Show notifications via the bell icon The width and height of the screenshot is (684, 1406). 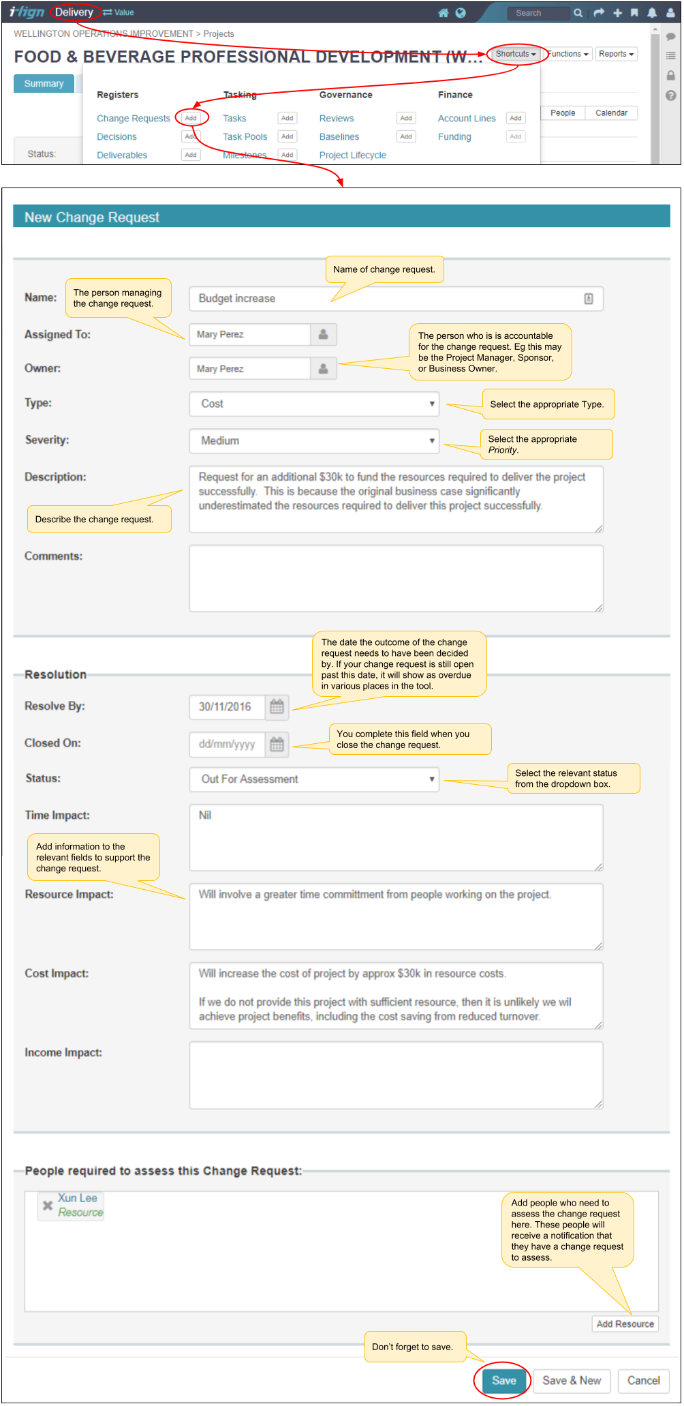pyautogui.click(x=652, y=13)
